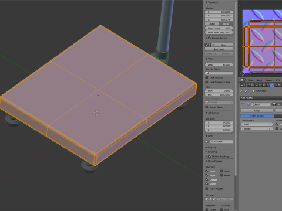Image resolution: width=282 pixels, height=211 pixels.
Task: Toggle Faces overlay checkbox
Action: [207, 171]
